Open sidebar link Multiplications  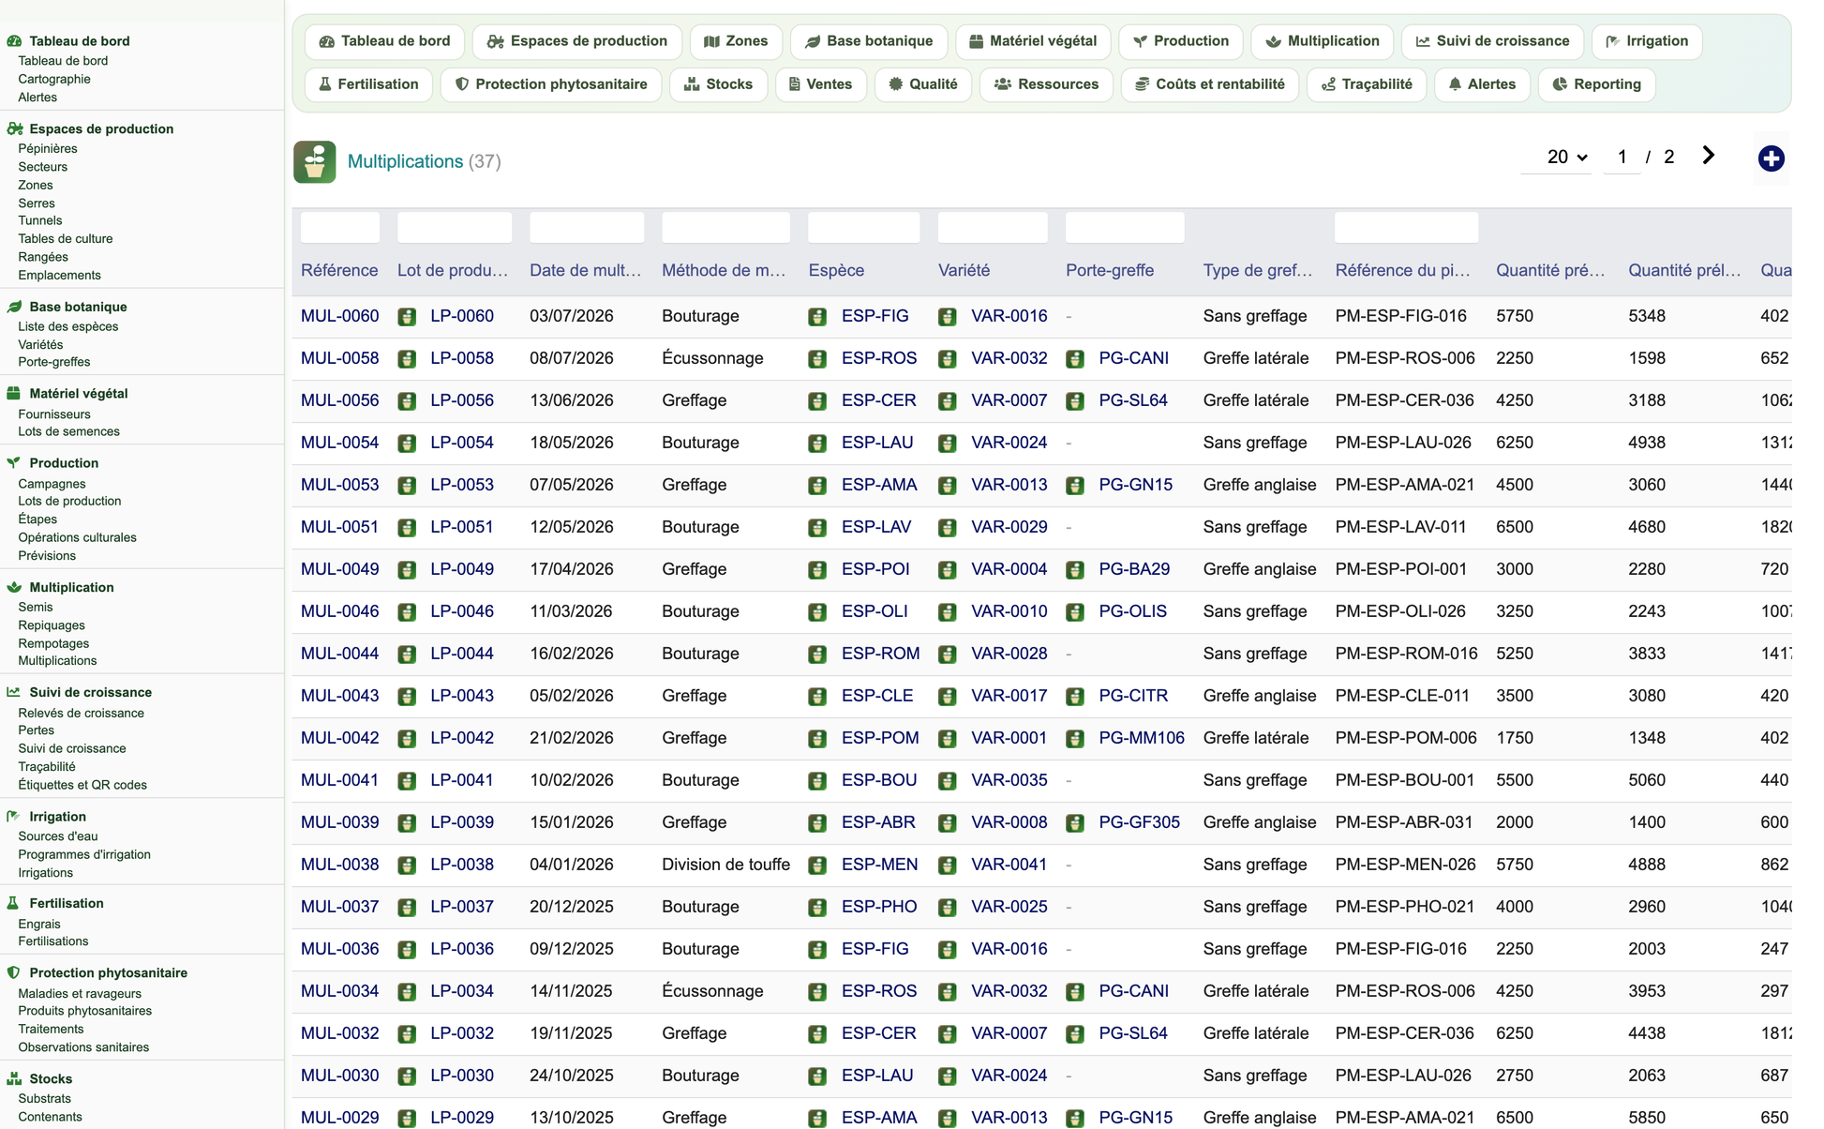pyautogui.click(x=57, y=660)
